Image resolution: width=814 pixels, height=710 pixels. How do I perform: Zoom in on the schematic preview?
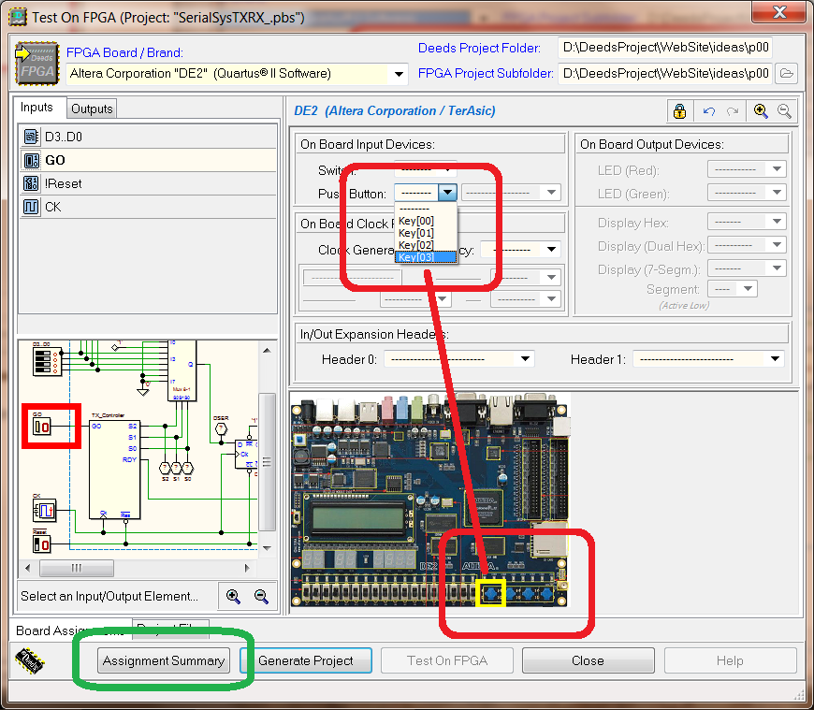coord(233,596)
